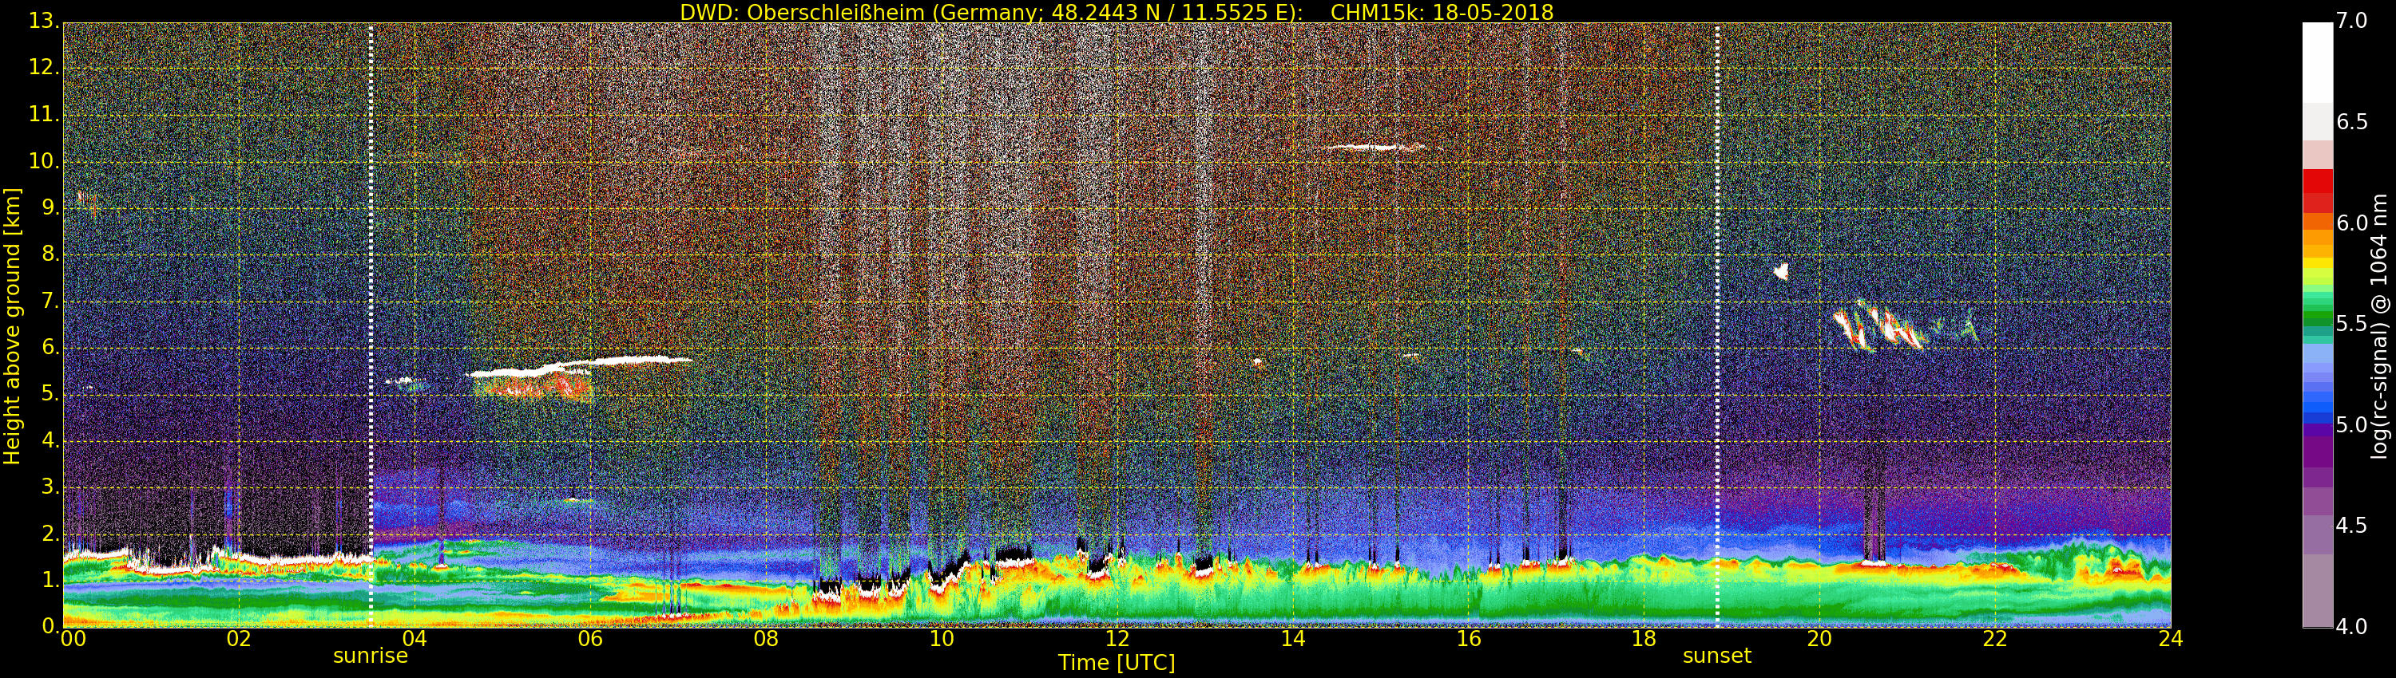Viewport: 2396px width, 678px height.
Task: Pick the white top segment of the colorbar
Action: point(2317,62)
